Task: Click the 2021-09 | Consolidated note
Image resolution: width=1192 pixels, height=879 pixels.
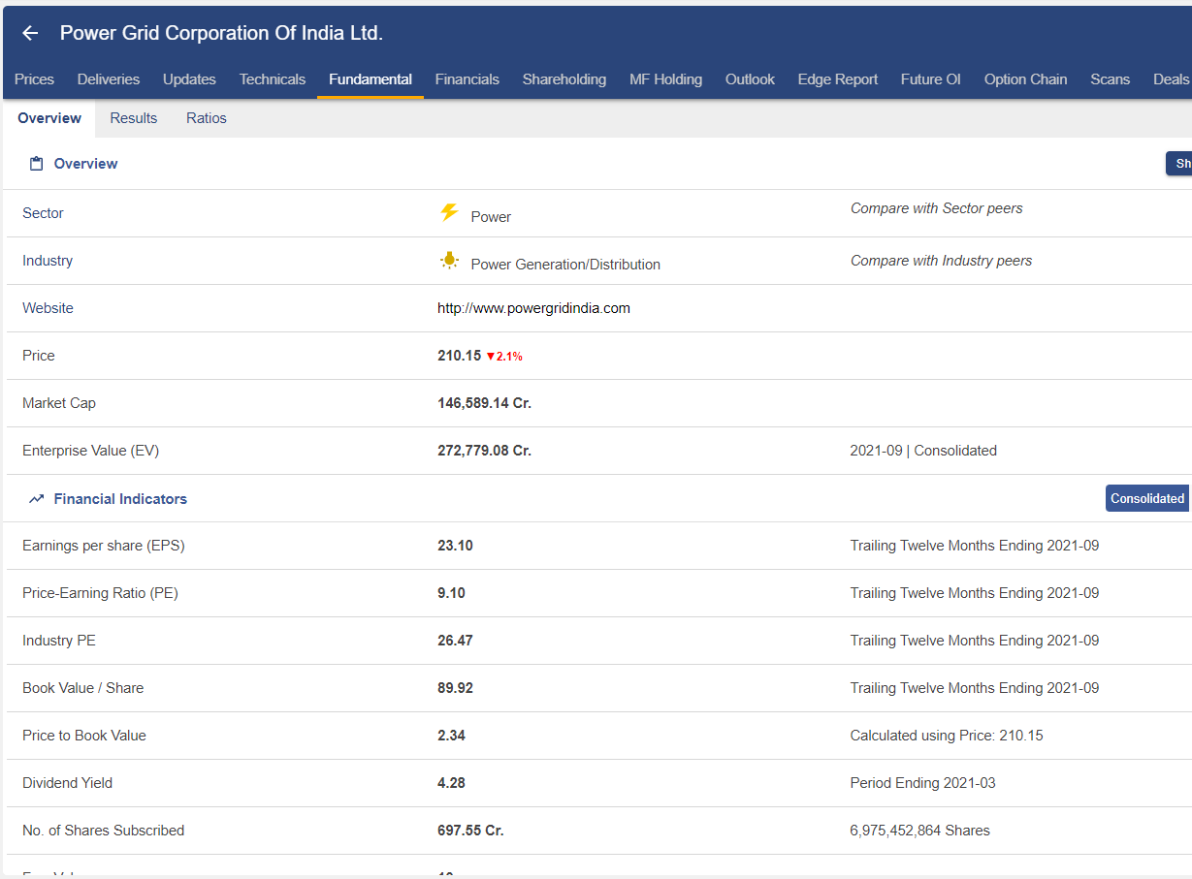Action: [x=923, y=451]
